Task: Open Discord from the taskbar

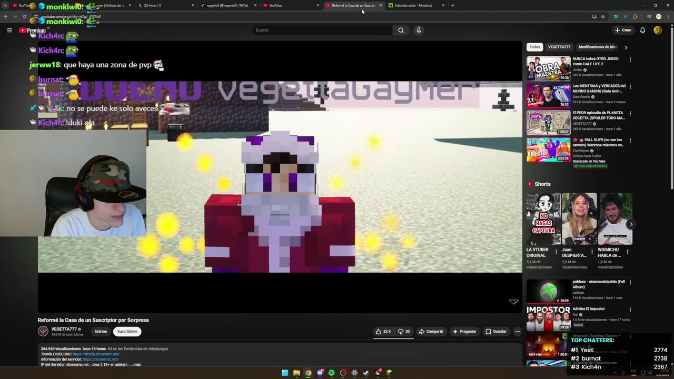Action: 320,373
